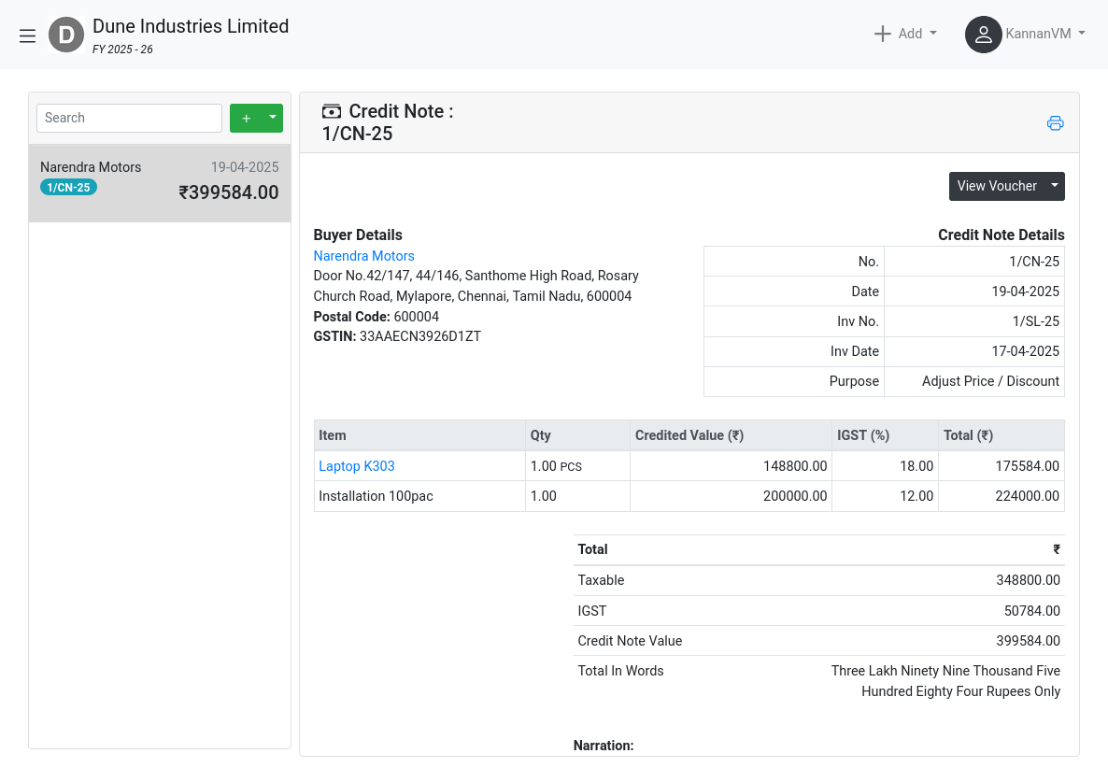The height and width of the screenshot is (782, 1108).
Task: Click the Postal Code 600004 value
Action: 417,317
